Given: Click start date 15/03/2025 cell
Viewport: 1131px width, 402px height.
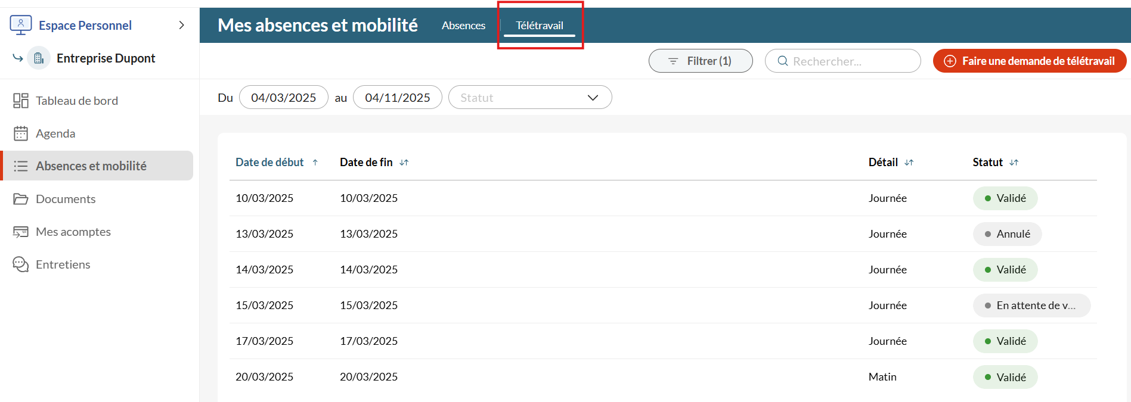Looking at the screenshot, I should [x=264, y=305].
